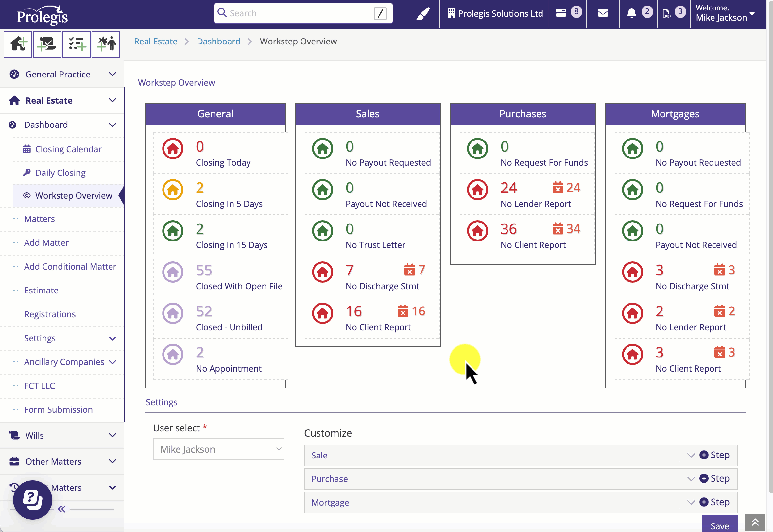Open the help chat bubble icon
Image resolution: width=773 pixels, height=532 pixels.
tap(33, 499)
